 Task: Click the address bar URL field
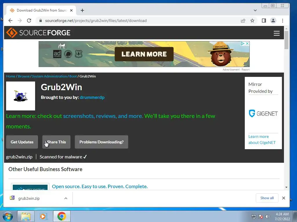click(x=140, y=21)
